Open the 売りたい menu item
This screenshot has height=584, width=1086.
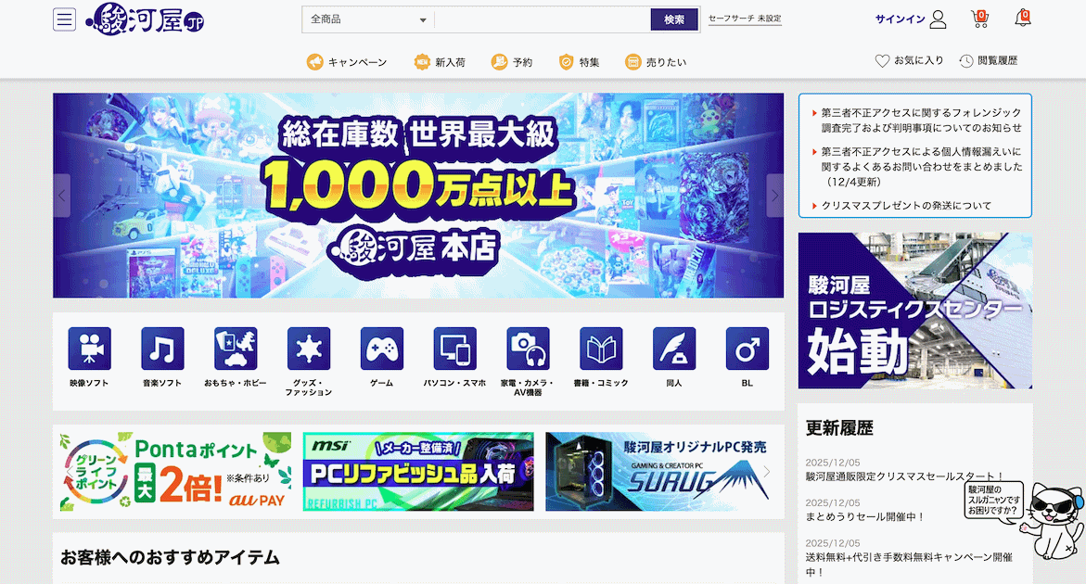[656, 61]
